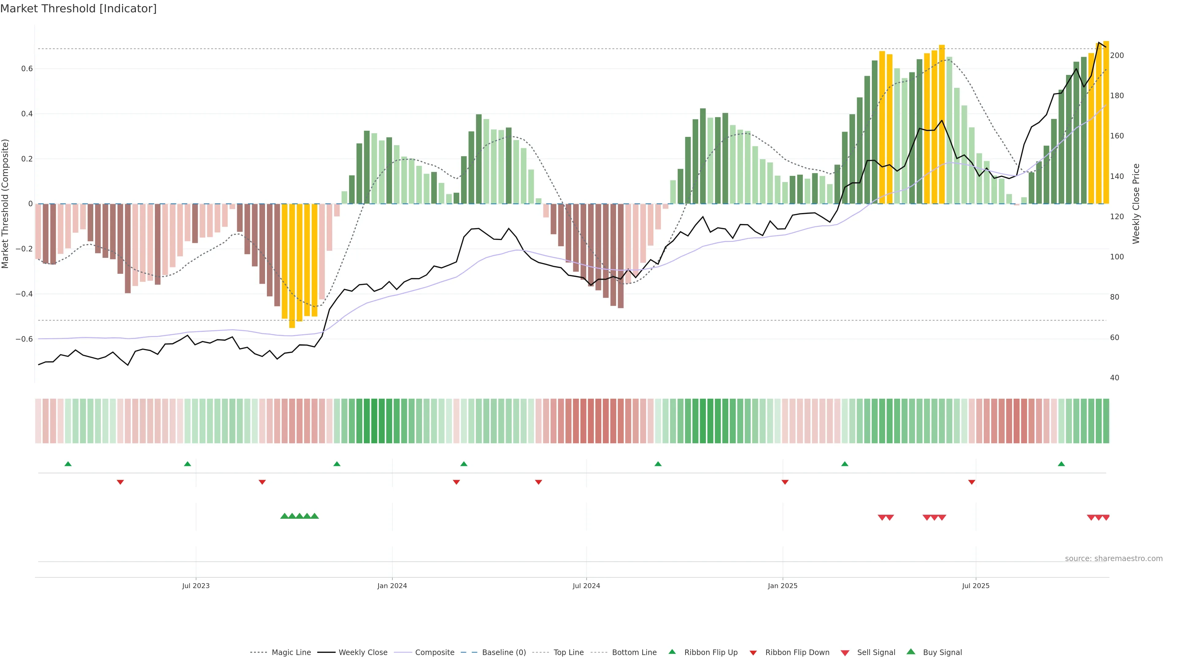Click the rightmost red sell signal triangle

point(1106,518)
